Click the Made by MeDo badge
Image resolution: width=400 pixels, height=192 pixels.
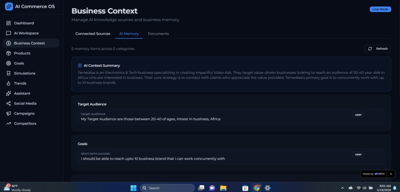[374, 174]
